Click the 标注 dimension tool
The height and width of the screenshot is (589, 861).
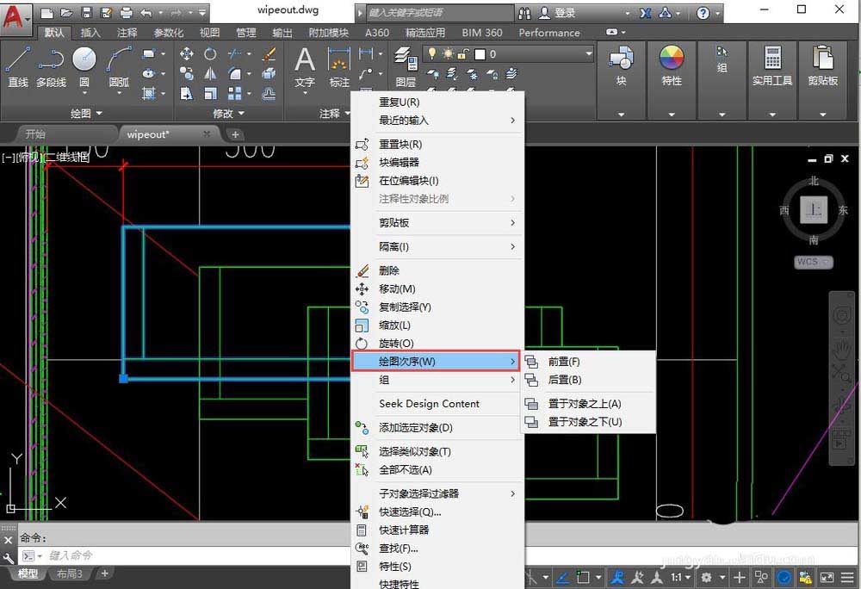(338, 67)
